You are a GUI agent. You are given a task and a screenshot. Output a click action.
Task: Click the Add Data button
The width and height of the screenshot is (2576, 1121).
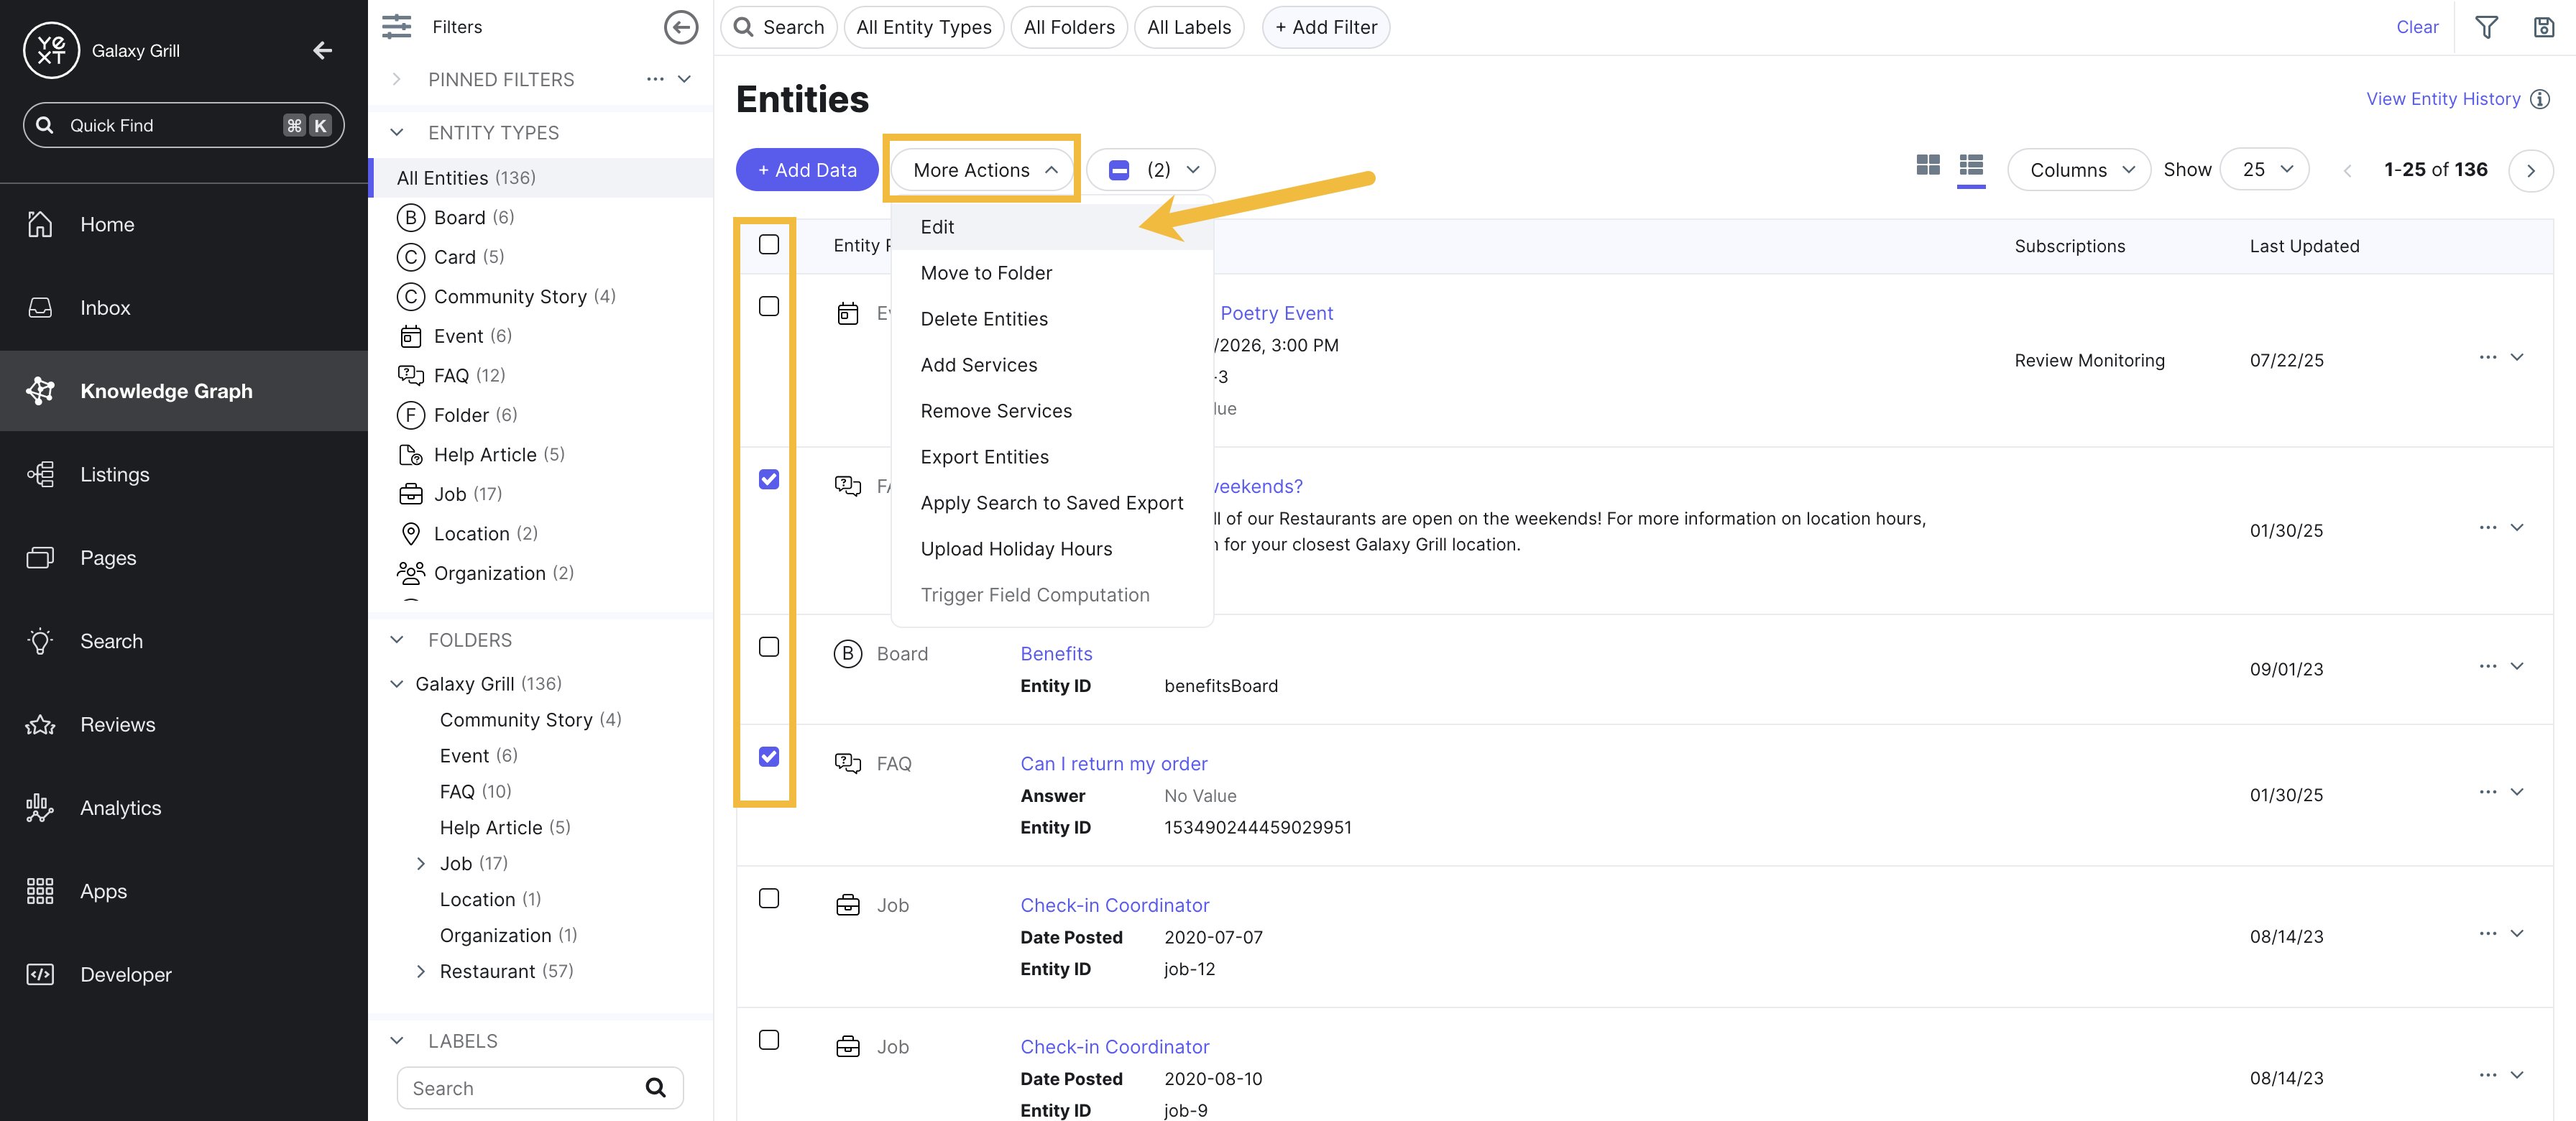click(x=807, y=170)
